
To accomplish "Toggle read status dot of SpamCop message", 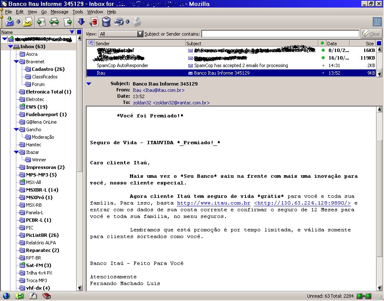I will 323,66.
